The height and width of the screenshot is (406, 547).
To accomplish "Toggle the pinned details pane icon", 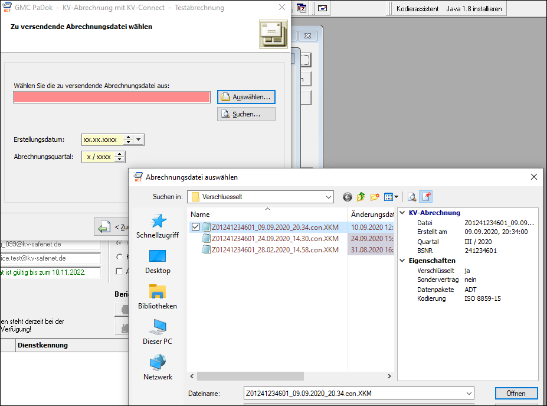I will 427,197.
